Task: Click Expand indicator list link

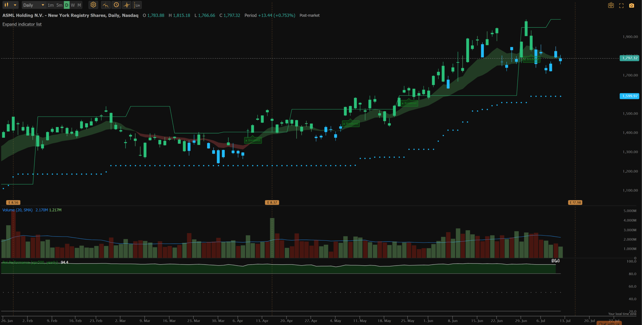Action: click(22, 24)
